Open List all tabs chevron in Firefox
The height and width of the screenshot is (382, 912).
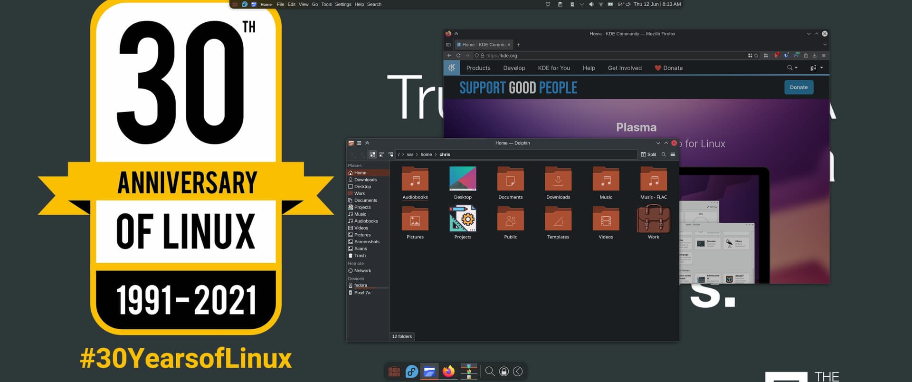(825, 45)
